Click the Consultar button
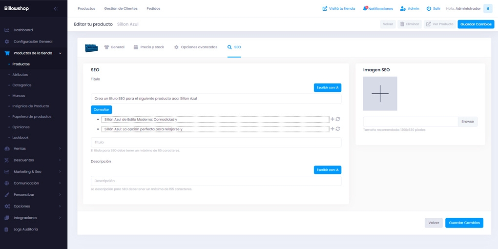Viewport: 498px width, 249px height. point(102,109)
